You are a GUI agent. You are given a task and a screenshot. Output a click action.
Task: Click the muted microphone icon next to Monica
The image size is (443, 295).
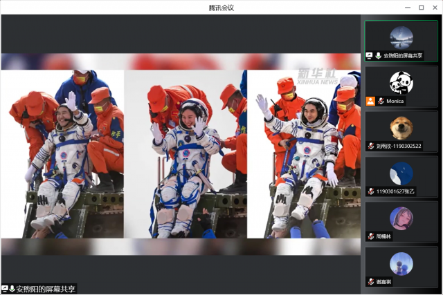point(380,101)
